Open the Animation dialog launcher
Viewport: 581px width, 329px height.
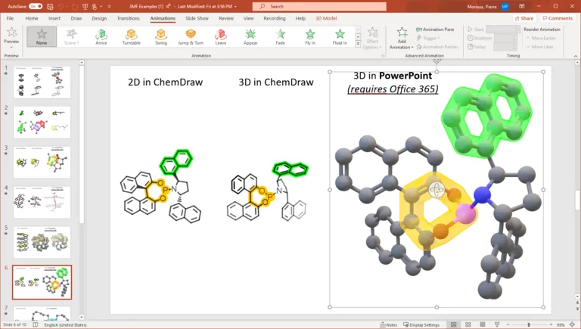383,55
